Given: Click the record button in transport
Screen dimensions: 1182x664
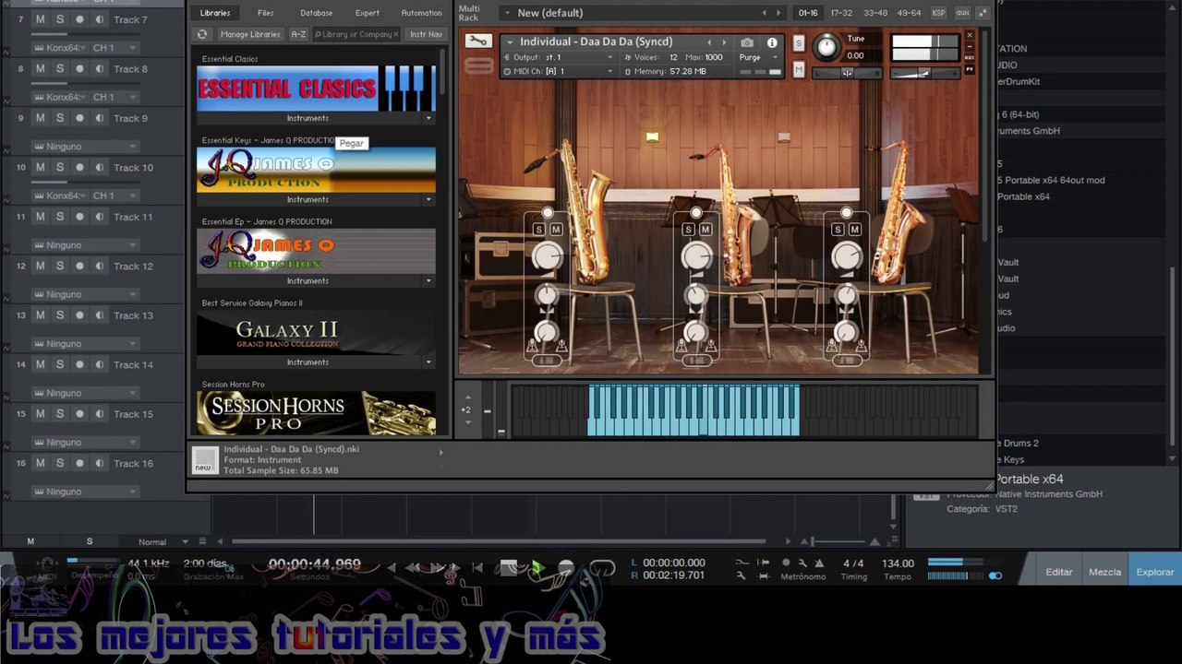Looking at the screenshot, I should click(x=566, y=567).
